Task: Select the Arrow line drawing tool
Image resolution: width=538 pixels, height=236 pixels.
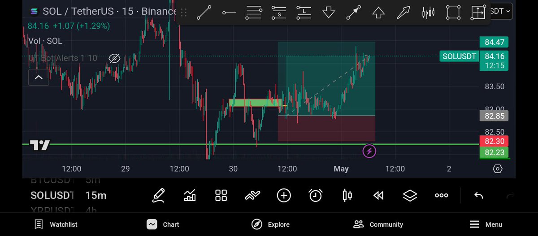Action: coord(354,13)
